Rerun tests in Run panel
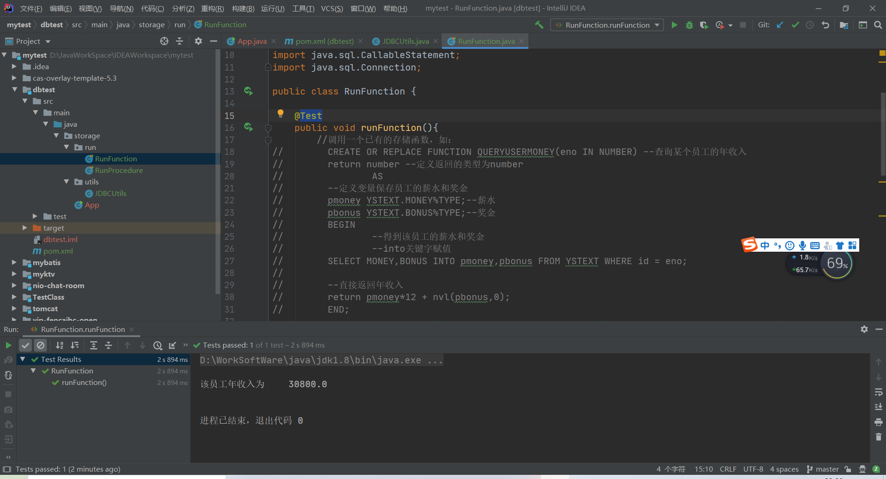Image resolution: width=886 pixels, height=479 pixels. pos(8,345)
